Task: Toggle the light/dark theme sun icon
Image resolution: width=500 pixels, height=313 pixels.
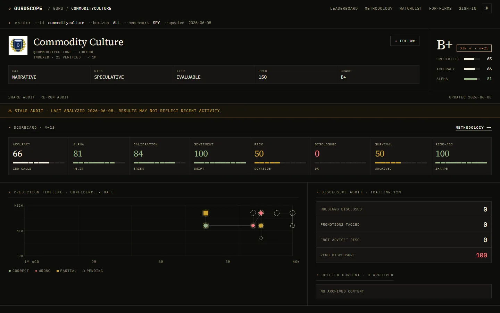Action: pos(486,8)
